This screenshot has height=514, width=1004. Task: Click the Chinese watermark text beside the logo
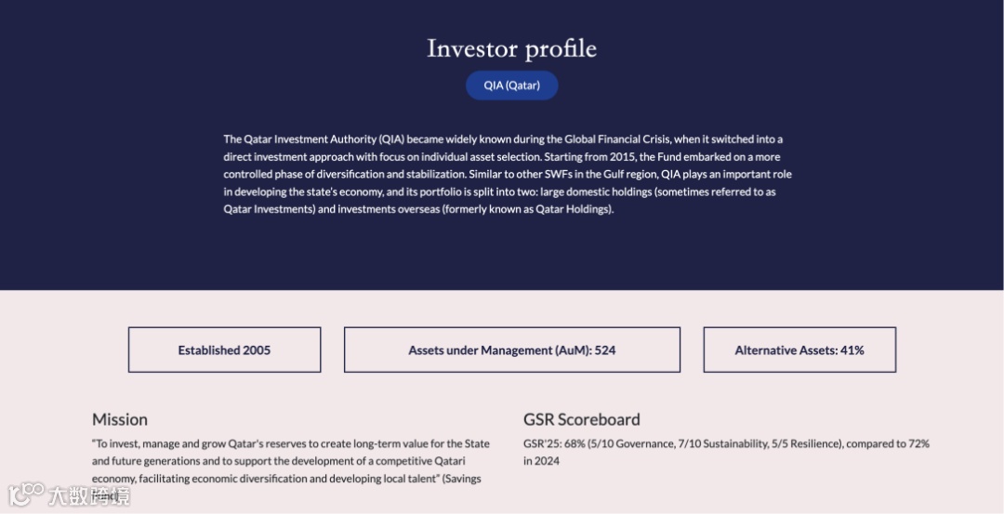[x=89, y=496]
